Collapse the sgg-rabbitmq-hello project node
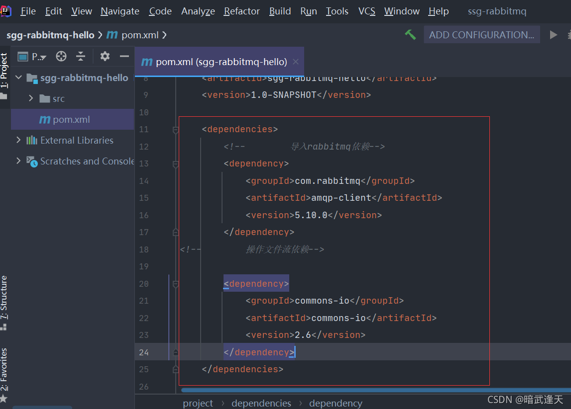The height and width of the screenshot is (409, 571). (18, 78)
